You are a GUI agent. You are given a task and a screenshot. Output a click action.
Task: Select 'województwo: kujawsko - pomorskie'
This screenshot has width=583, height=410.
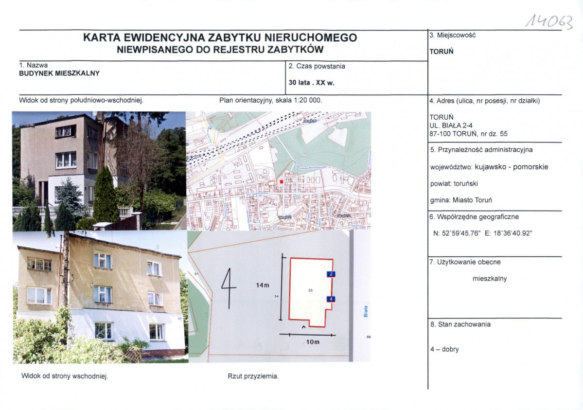pos(489,167)
